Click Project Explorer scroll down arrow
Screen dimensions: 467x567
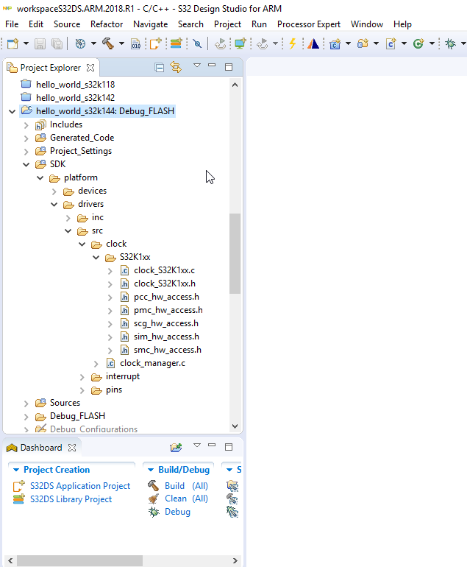235,426
